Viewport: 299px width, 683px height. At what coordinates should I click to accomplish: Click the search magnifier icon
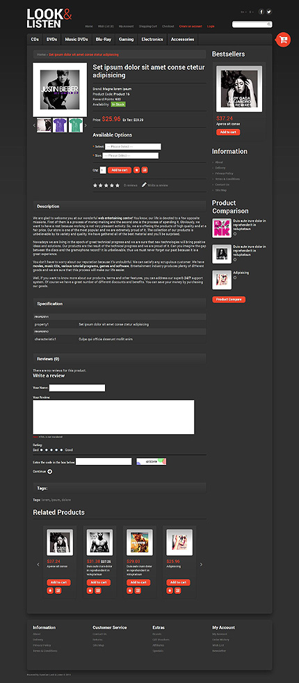coord(269,24)
